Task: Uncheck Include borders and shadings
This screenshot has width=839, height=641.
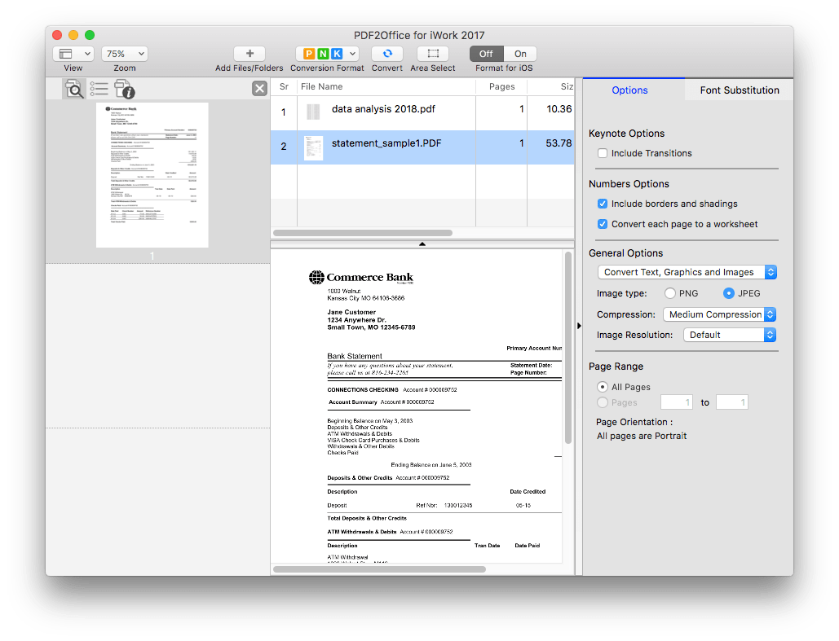Action: click(x=603, y=204)
